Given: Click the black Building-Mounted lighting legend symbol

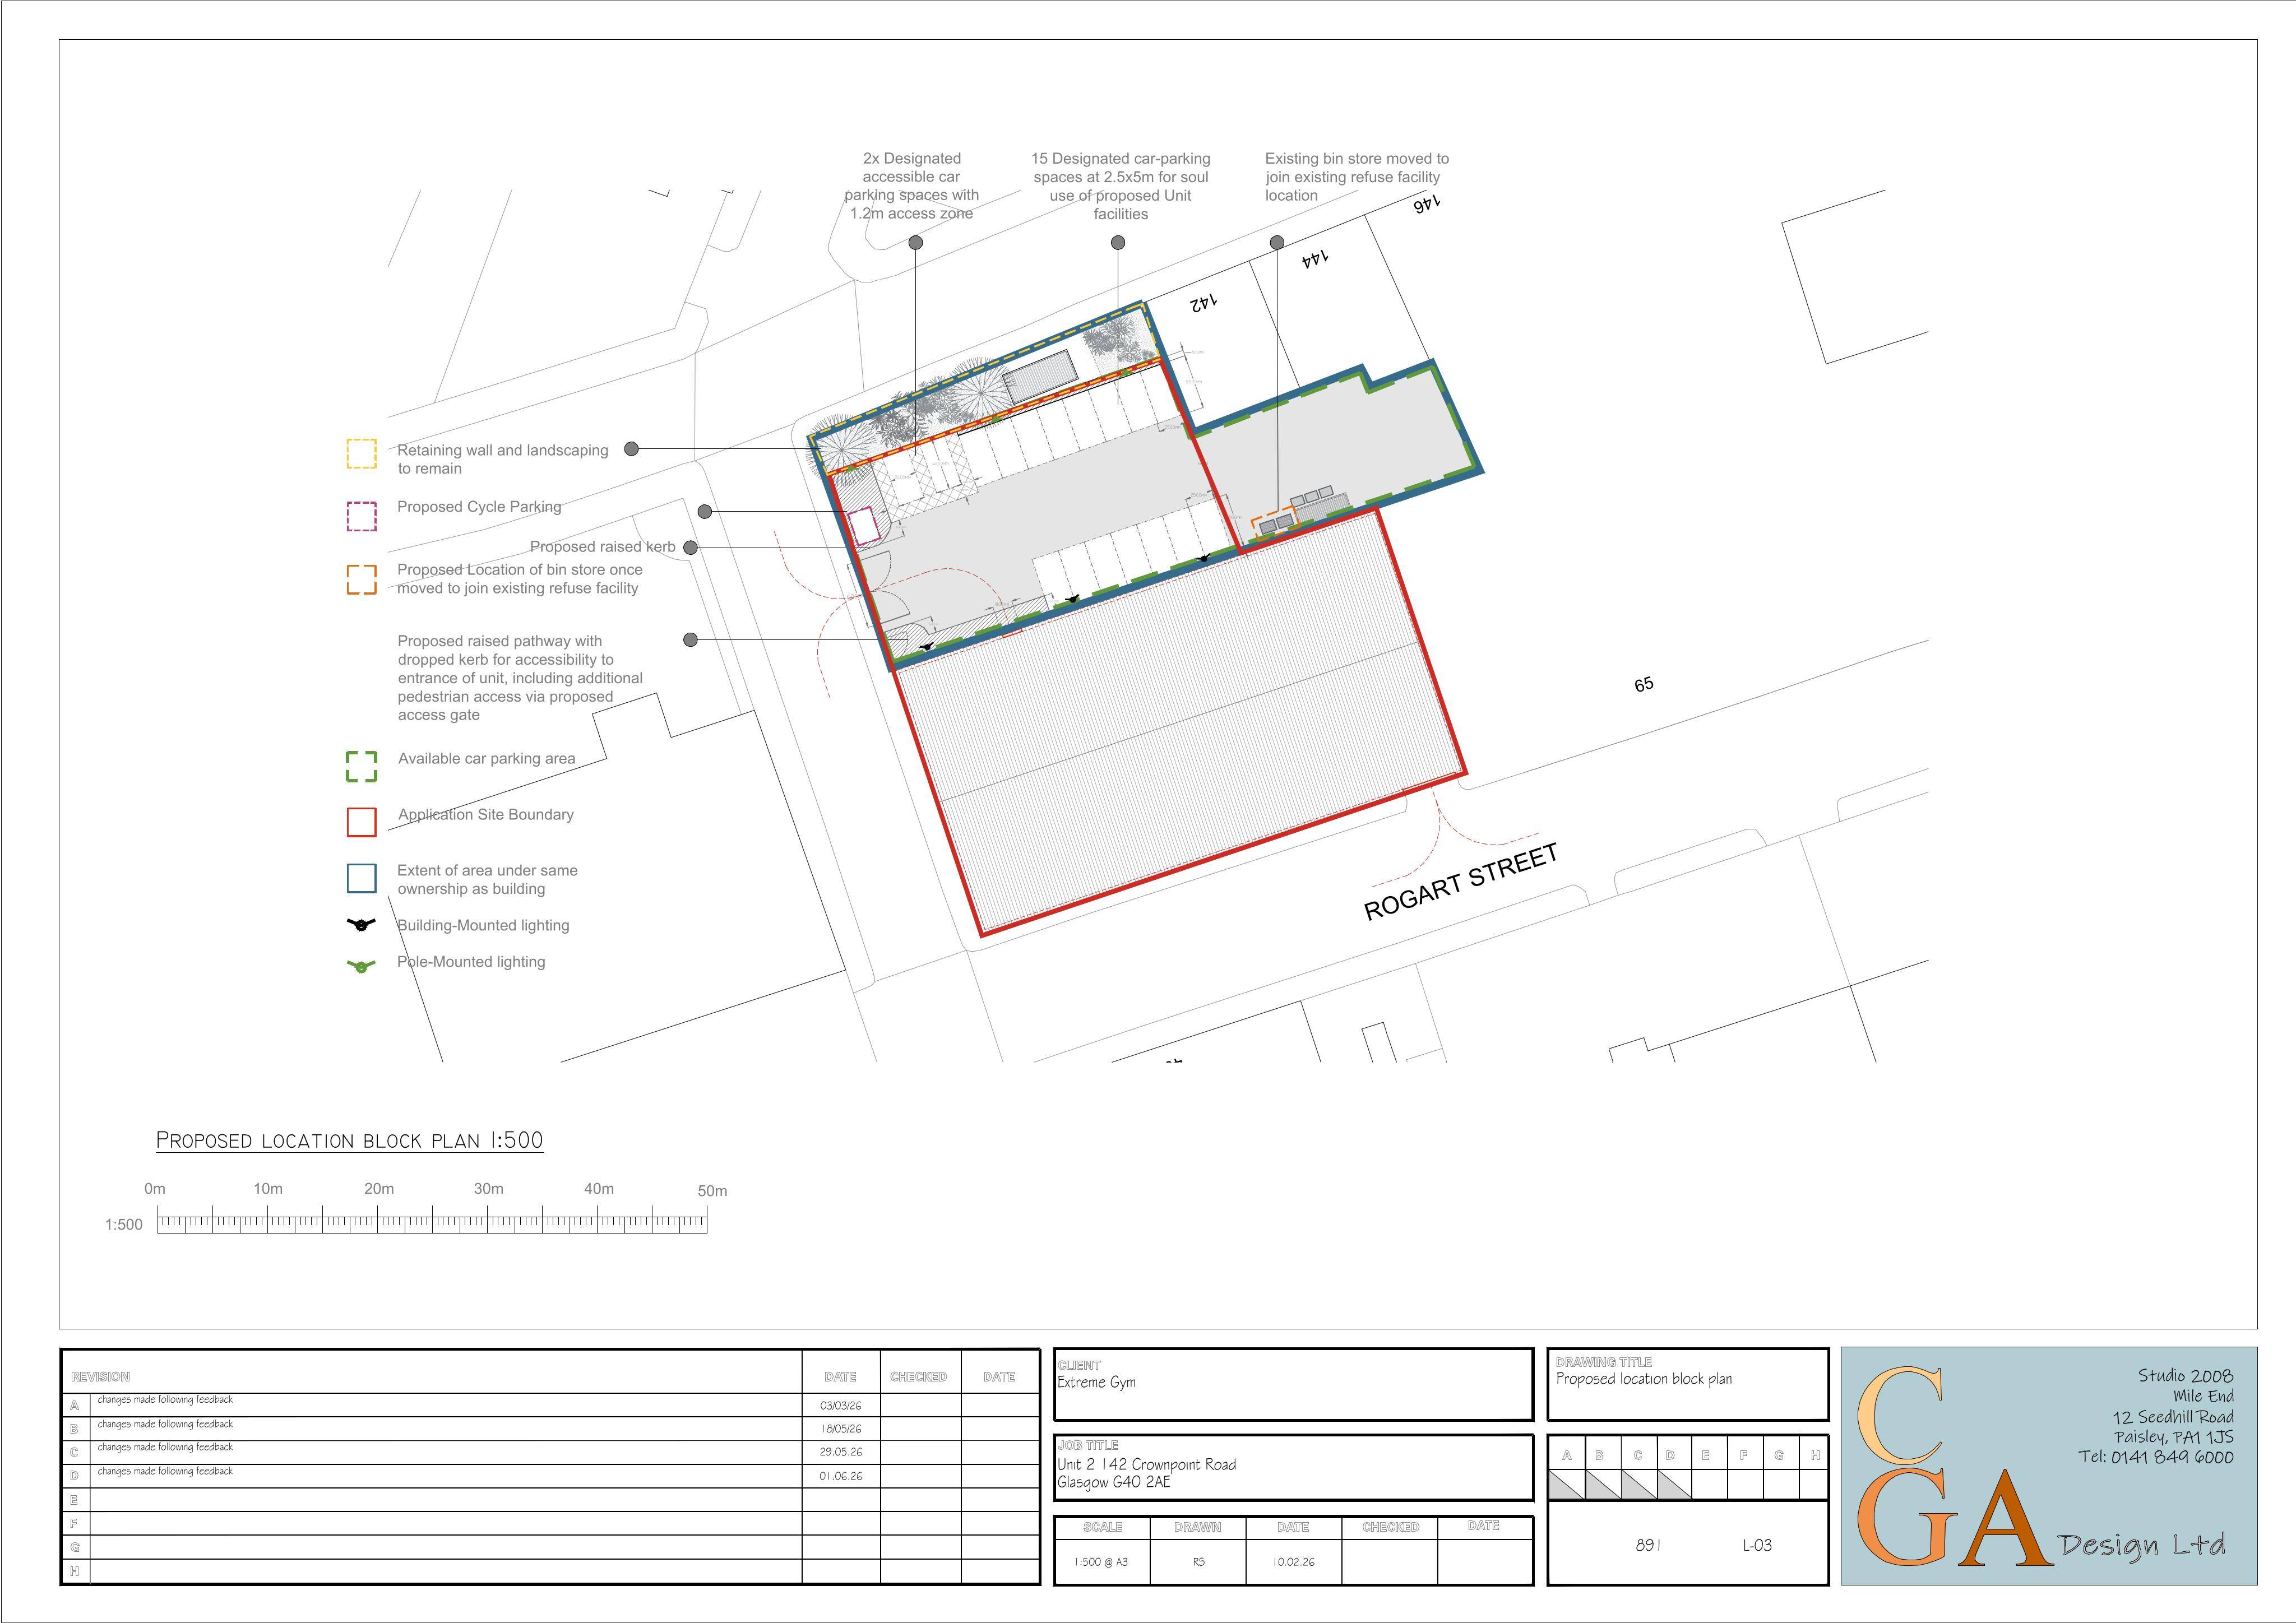Looking at the screenshot, I should click(361, 925).
